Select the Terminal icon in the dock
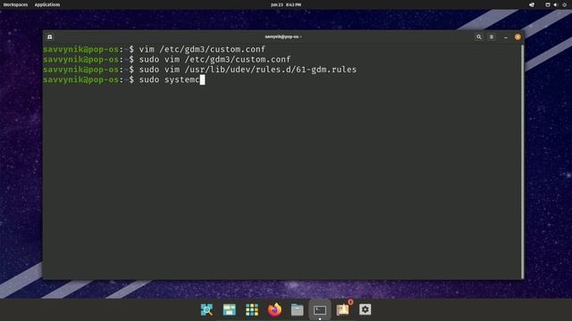This screenshot has width=572, height=321. (320, 309)
